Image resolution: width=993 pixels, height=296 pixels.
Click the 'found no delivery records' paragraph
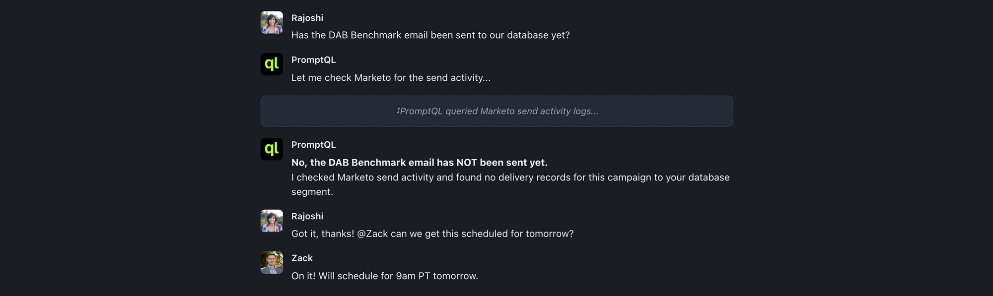[510, 178]
